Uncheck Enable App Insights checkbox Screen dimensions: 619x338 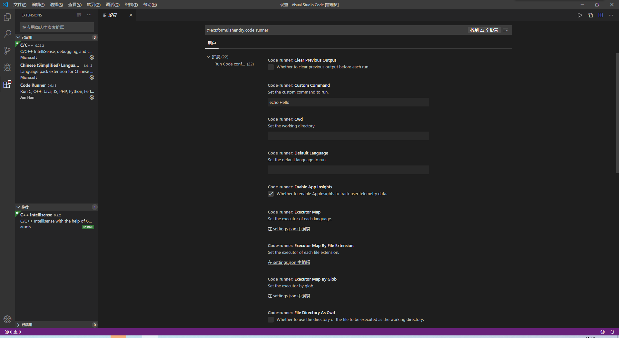(x=271, y=194)
